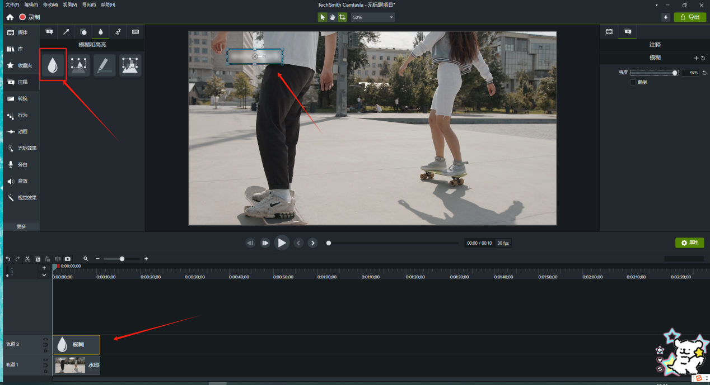710x385 pixels.
Task: Switch to the Pan hand tool
Action: pos(332,17)
